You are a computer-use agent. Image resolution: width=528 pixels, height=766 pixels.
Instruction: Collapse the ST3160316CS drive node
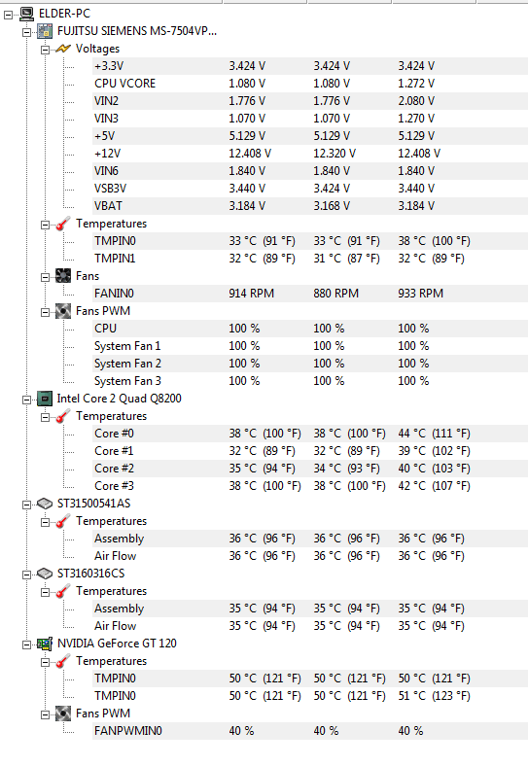[x=26, y=574]
